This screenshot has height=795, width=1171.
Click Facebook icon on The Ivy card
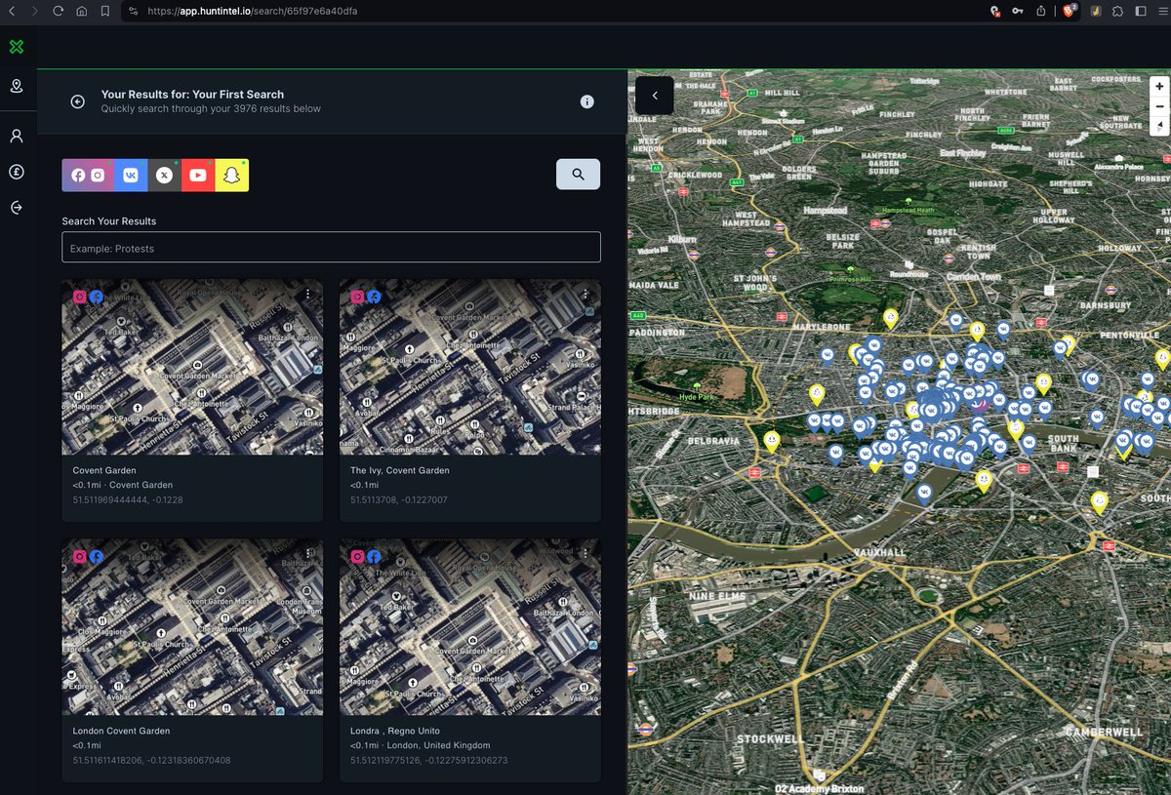(374, 298)
